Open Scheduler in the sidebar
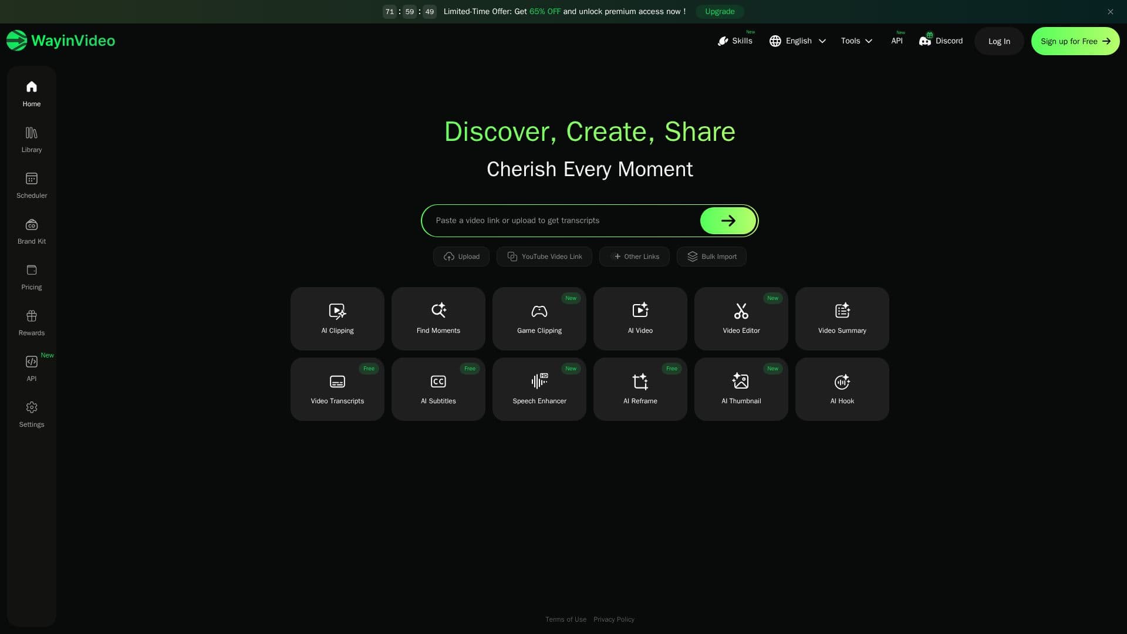 (x=32, y=186)
